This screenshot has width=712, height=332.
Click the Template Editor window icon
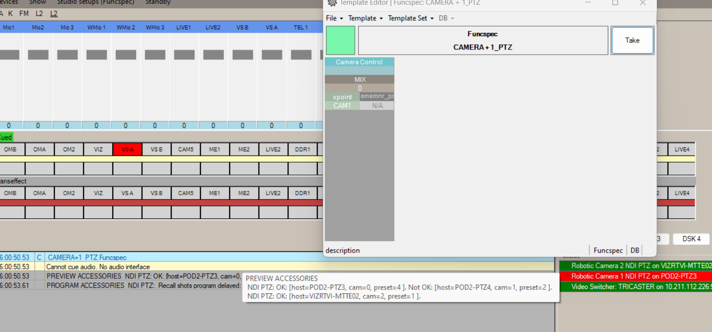(332, 3)
